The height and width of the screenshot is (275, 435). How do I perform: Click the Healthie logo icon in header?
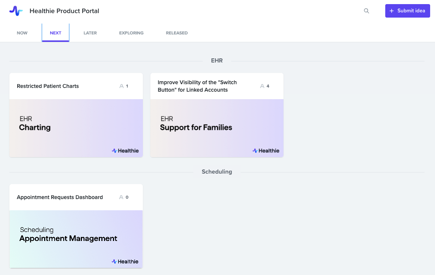click(x=16, y=11)
